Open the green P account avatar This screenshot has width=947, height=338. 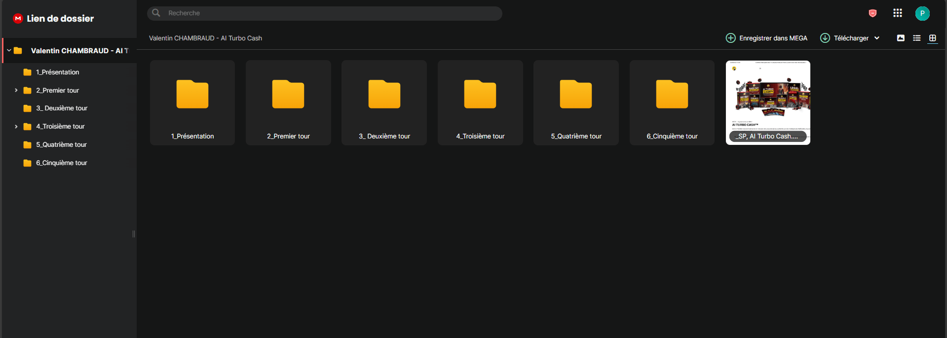922,13
